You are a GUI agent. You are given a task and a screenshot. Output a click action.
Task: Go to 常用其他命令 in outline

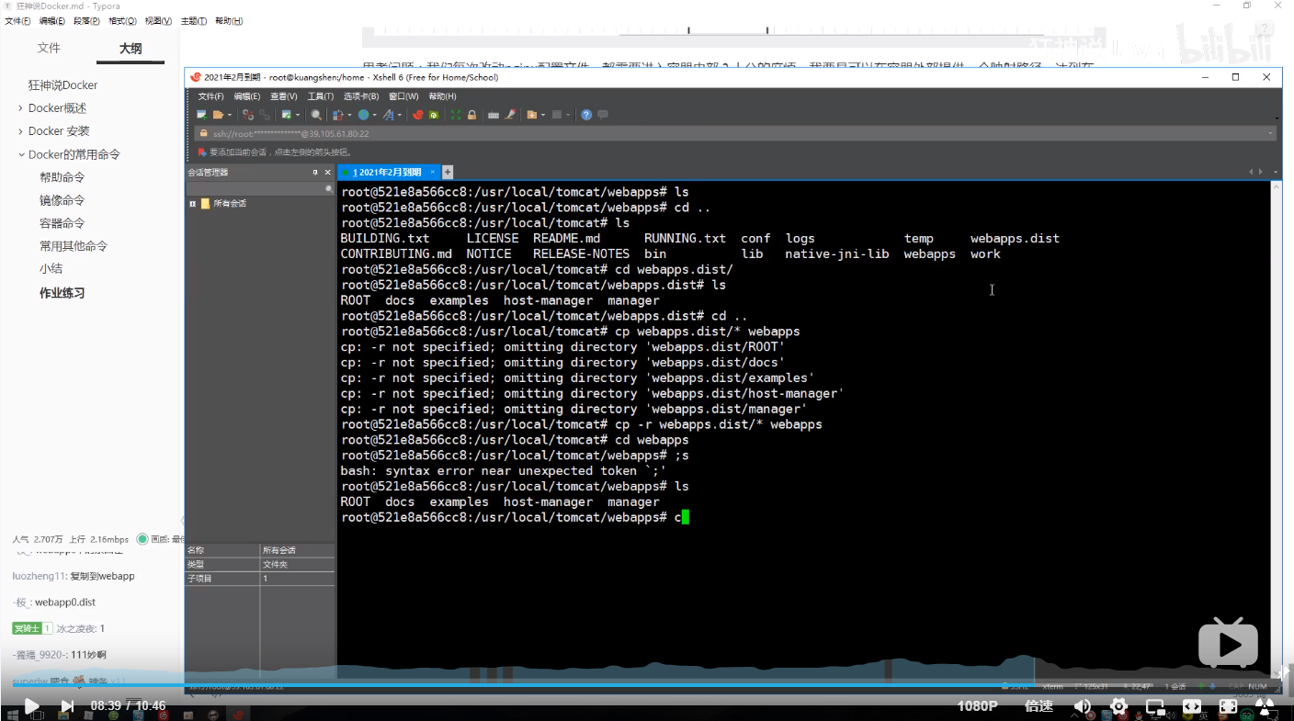[x=74, y=246]
